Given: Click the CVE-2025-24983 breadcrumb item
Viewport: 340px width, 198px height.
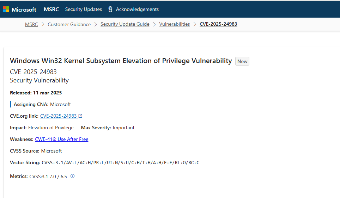Looking at the screenshot, I should pyautogui.click(x=218, y=24).
